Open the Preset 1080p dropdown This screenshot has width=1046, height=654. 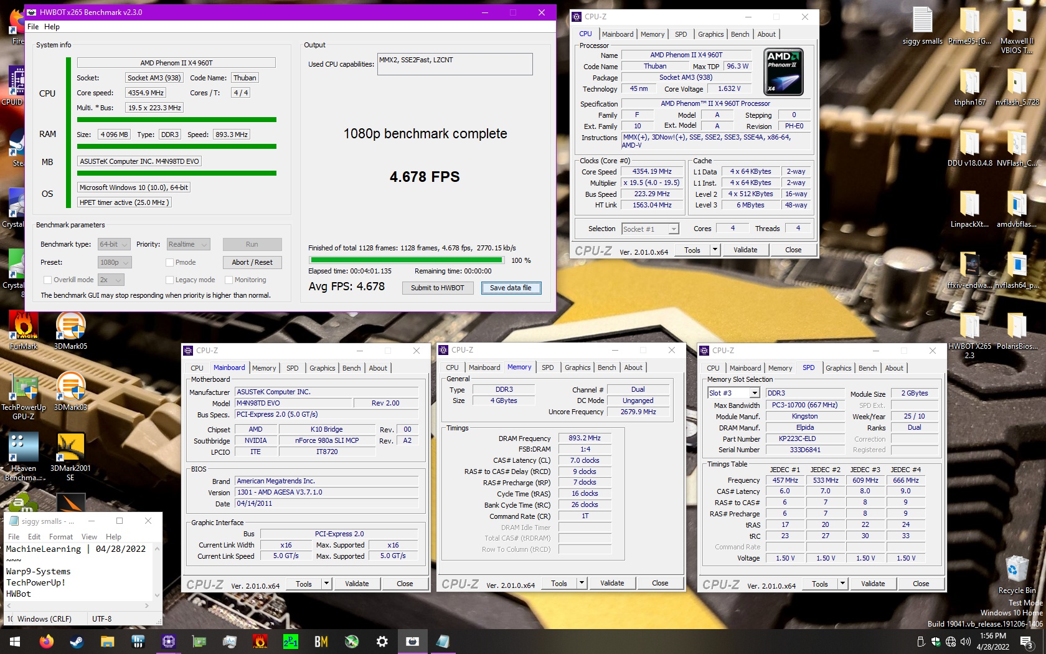point(114,262)
